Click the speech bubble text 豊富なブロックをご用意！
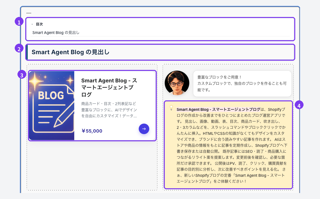The height and width of the screenshot is (199, 320). pos(219,77)
